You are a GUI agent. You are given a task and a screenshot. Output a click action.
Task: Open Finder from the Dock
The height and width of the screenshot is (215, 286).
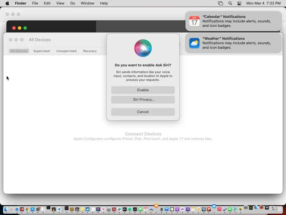(x=6, y=209)
